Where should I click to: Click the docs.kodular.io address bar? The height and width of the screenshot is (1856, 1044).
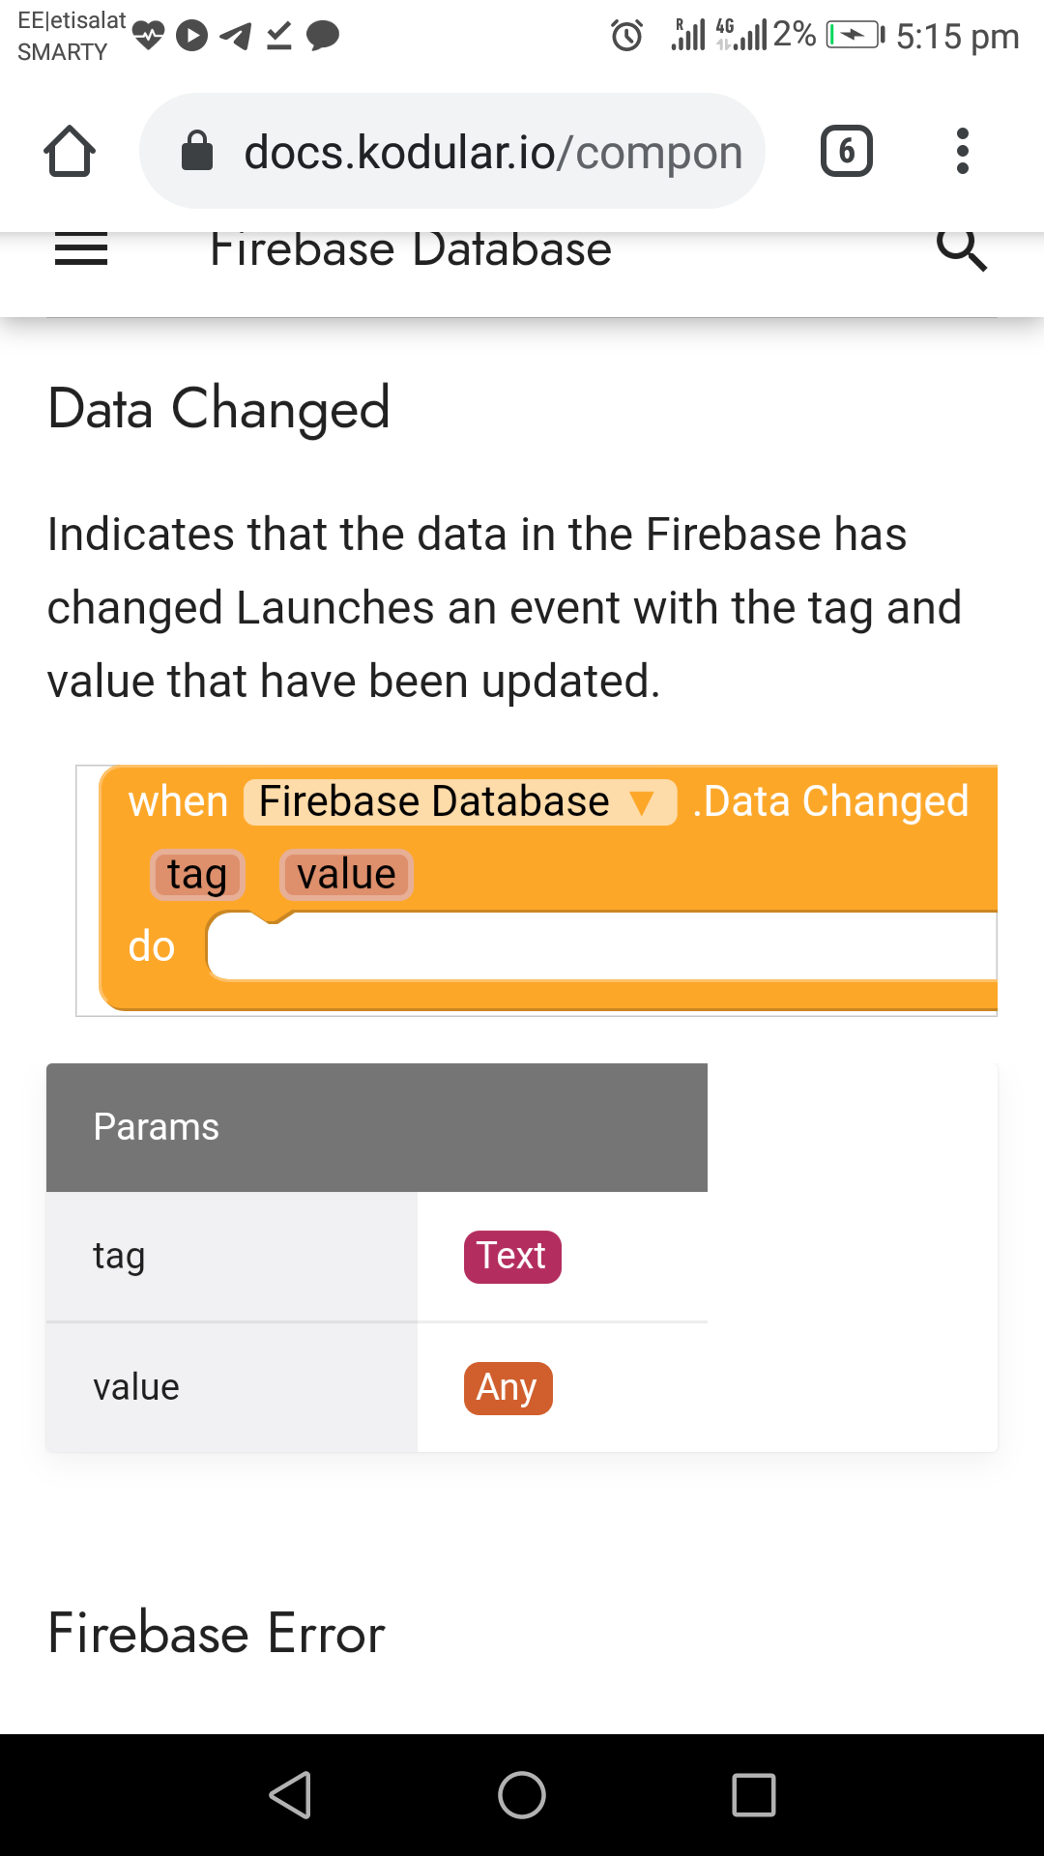493,152
